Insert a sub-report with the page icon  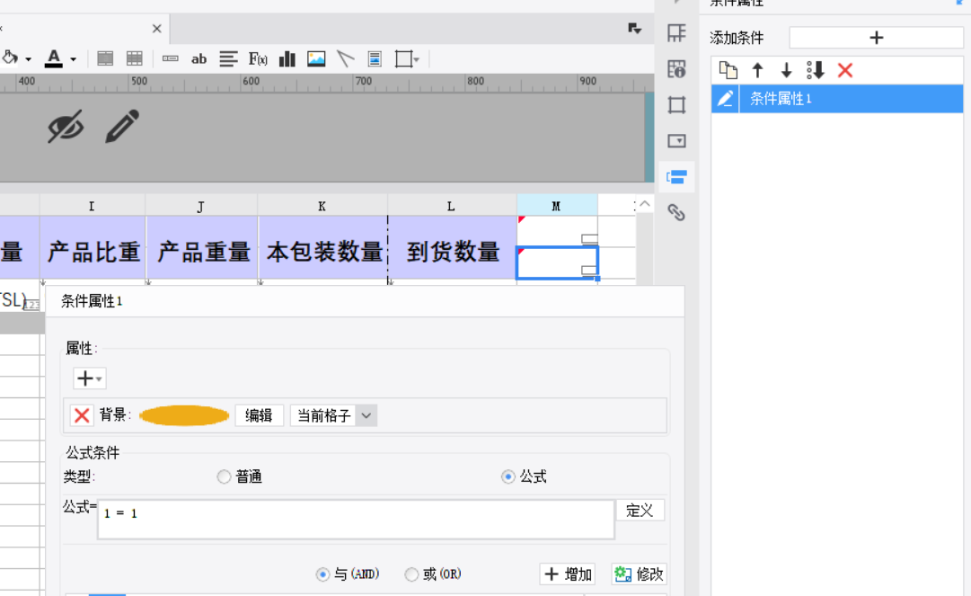point(375,58)
